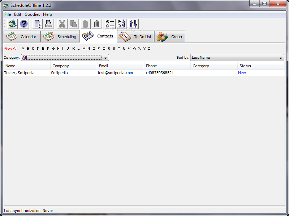The image size is (289, 216).
Task: Click the delete trash can icon
Action: (x=96, y=24)
